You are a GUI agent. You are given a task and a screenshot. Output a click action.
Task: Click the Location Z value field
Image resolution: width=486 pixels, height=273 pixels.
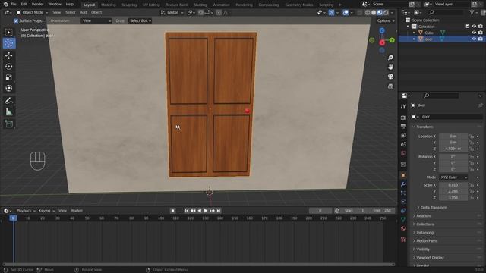pyautogui.click(x=453, y=149)
